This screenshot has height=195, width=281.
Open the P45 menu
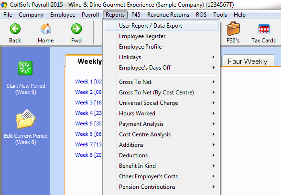(136, 15)
